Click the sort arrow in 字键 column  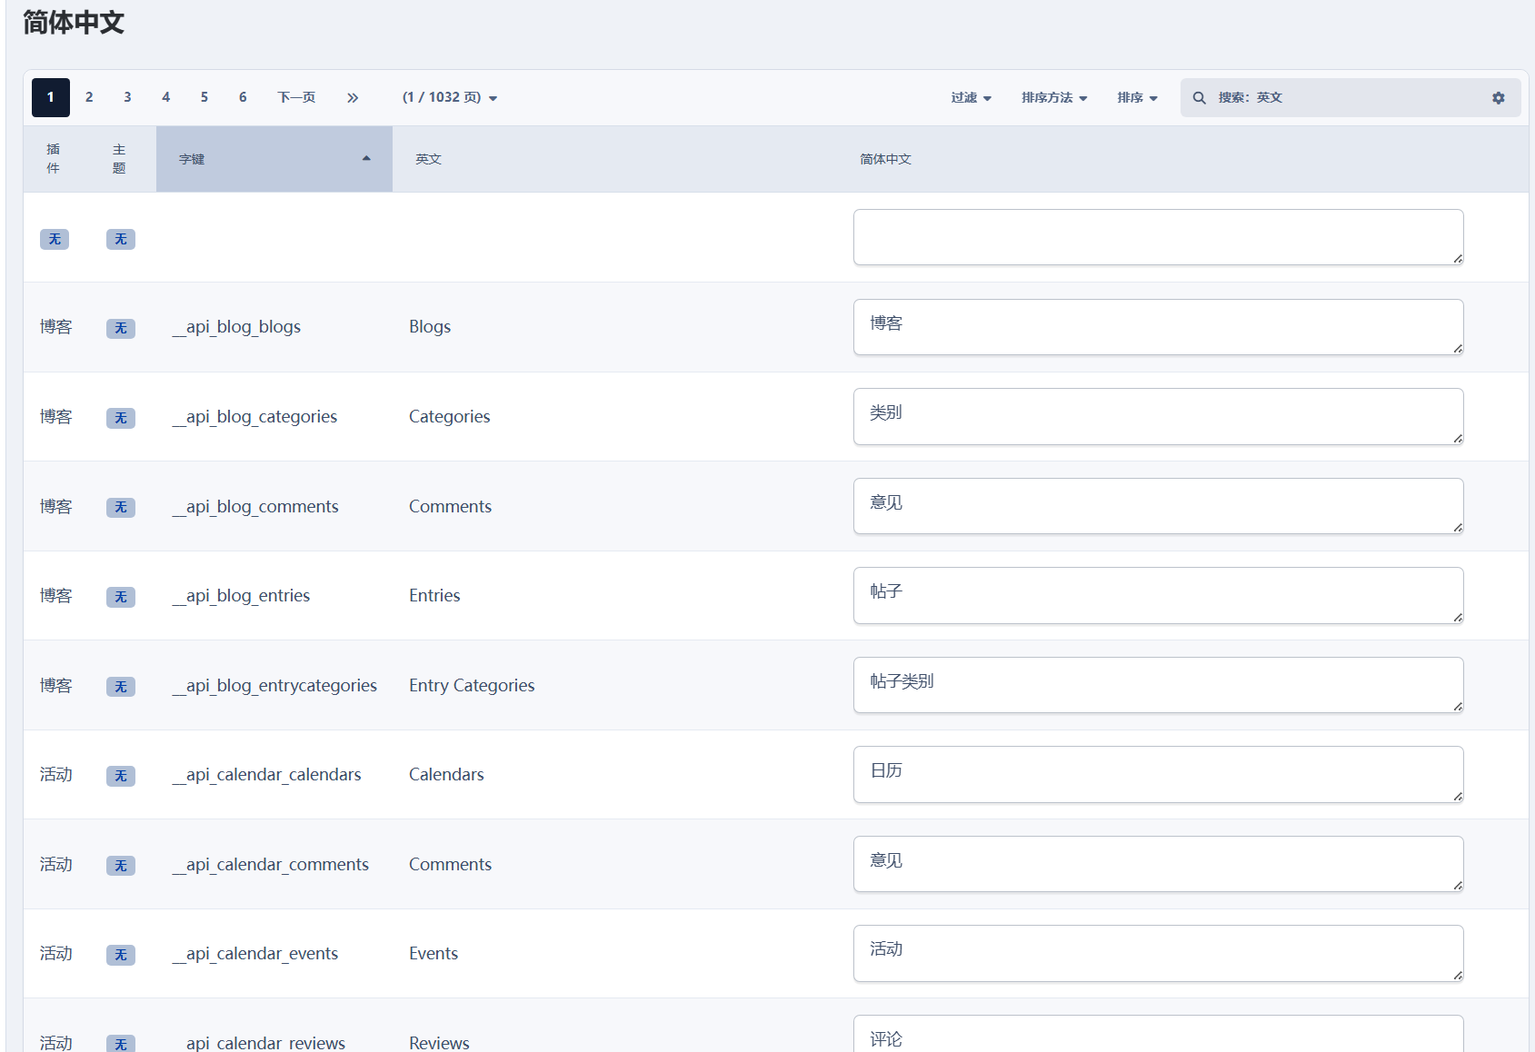coord(366,159)
